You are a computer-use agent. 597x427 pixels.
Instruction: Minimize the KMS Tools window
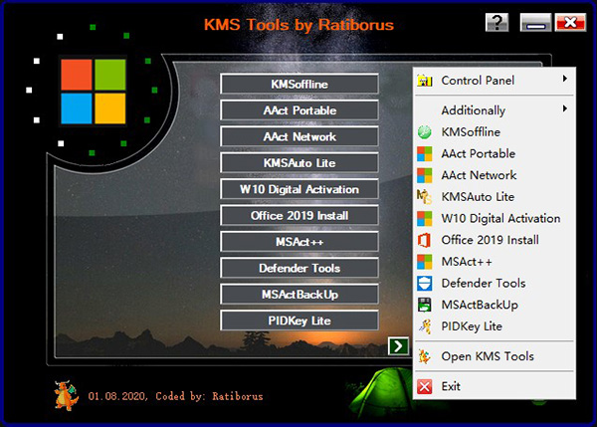(535, 23)
